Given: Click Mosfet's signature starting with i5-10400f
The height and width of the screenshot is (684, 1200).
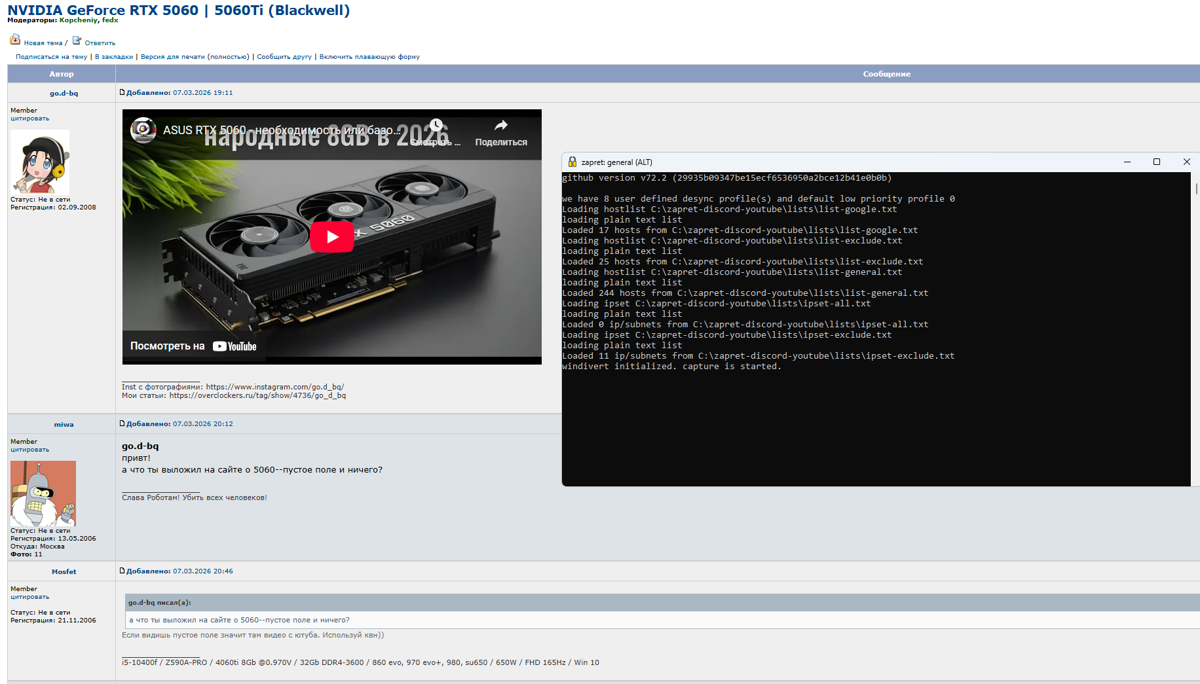Looking at the screenshot, I should tap(360, 663).
